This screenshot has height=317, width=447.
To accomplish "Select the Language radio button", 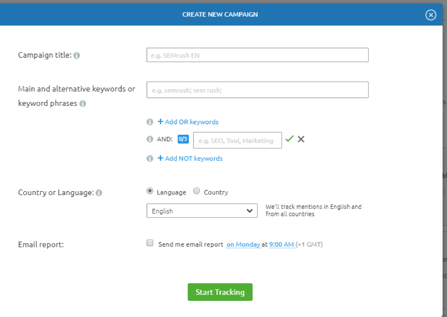I will (x=150, y=191).
